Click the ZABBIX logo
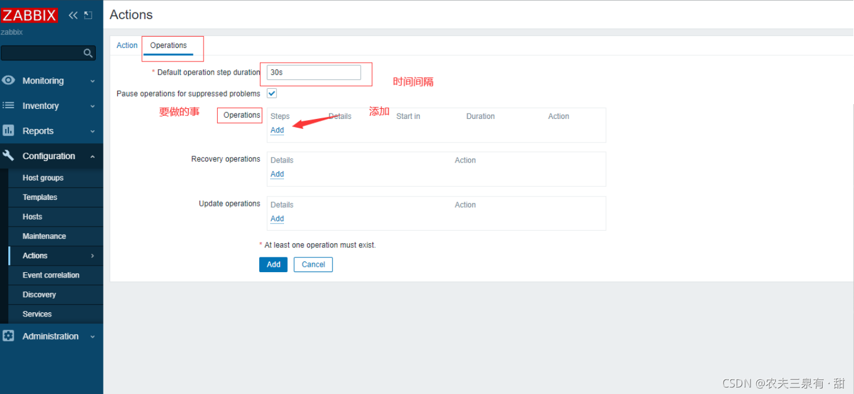 (29, 15)
